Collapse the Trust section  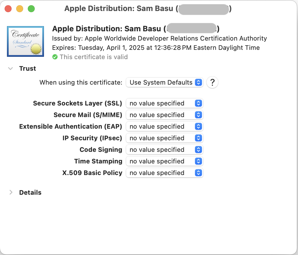coord(11,68)
